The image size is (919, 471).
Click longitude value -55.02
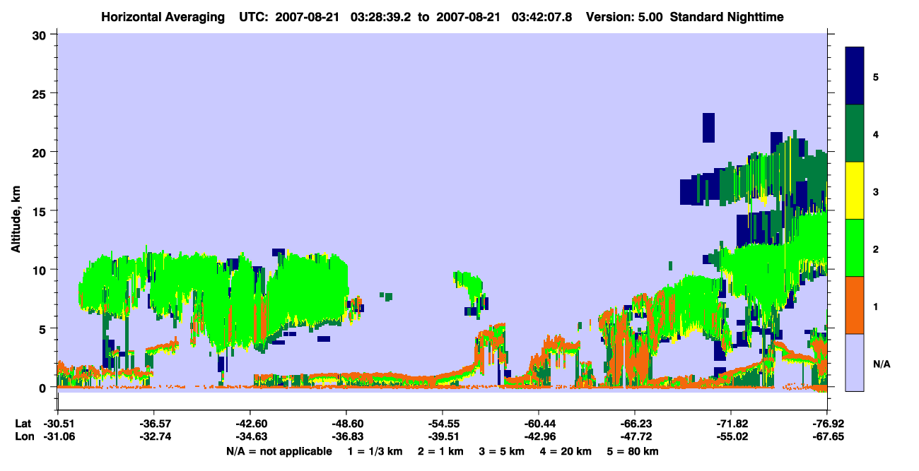(731, 437)
